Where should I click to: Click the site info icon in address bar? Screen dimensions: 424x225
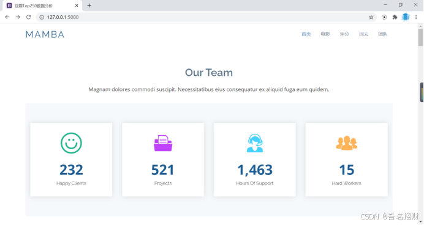coord(42,17)
